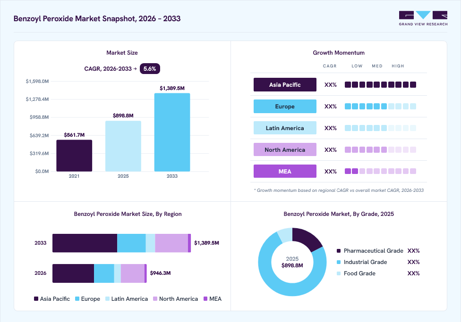Click the Industrial Grade XX% value
This screenshot has height=322, width=461.
(413, 262)
